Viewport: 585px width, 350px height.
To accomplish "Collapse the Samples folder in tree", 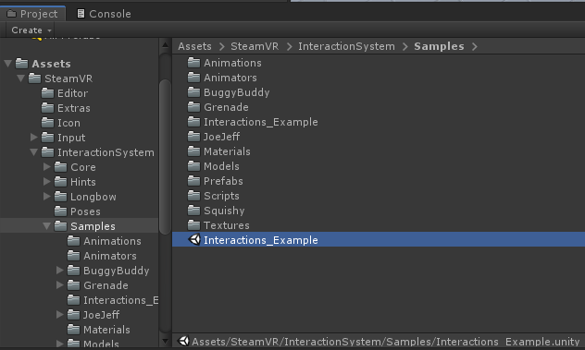I will pyautogui.click(x=47, y=226).
